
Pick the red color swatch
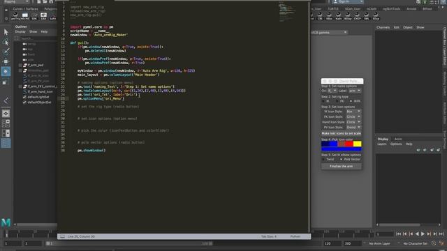coord(349,144)
